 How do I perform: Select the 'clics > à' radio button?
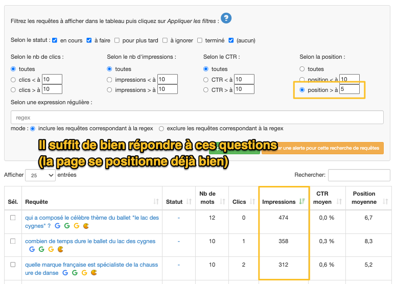(x=13, y=90)
